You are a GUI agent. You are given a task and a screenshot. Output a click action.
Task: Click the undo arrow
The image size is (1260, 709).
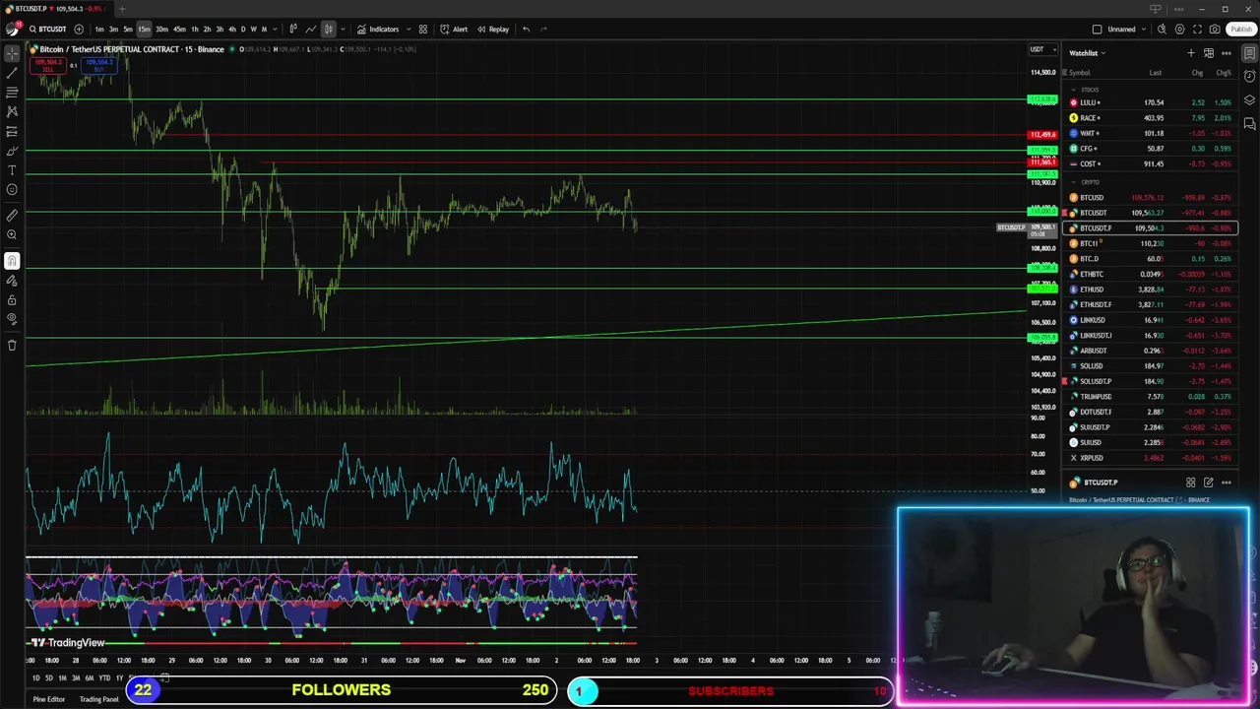coord(527,30)
